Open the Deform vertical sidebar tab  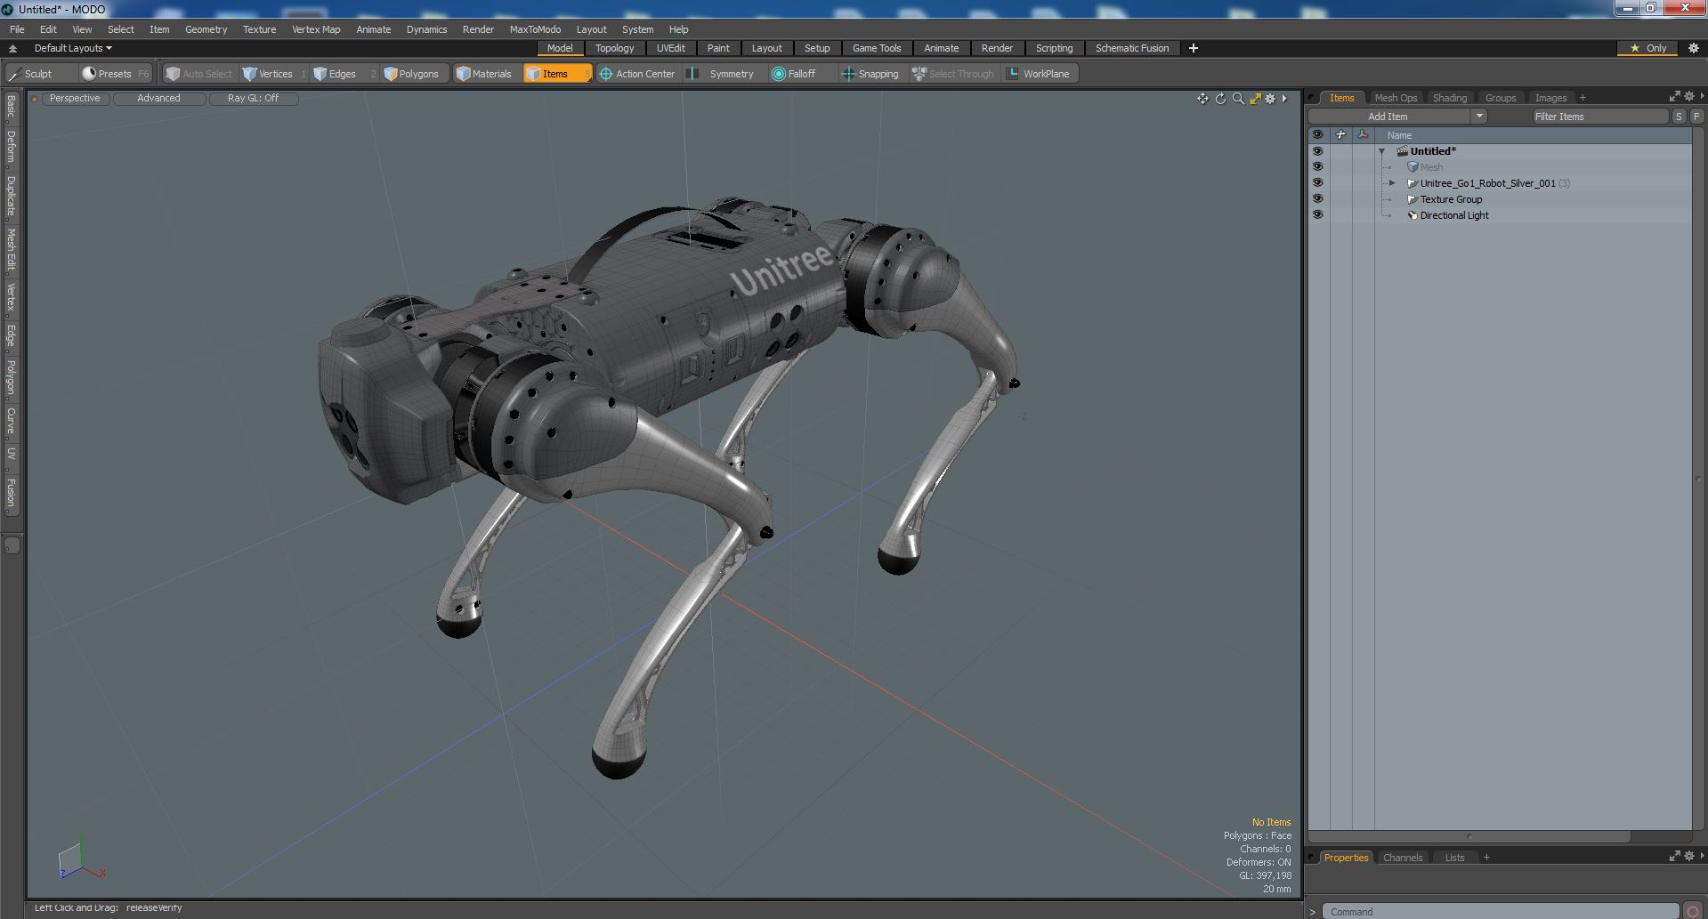[x=12, y=147]
